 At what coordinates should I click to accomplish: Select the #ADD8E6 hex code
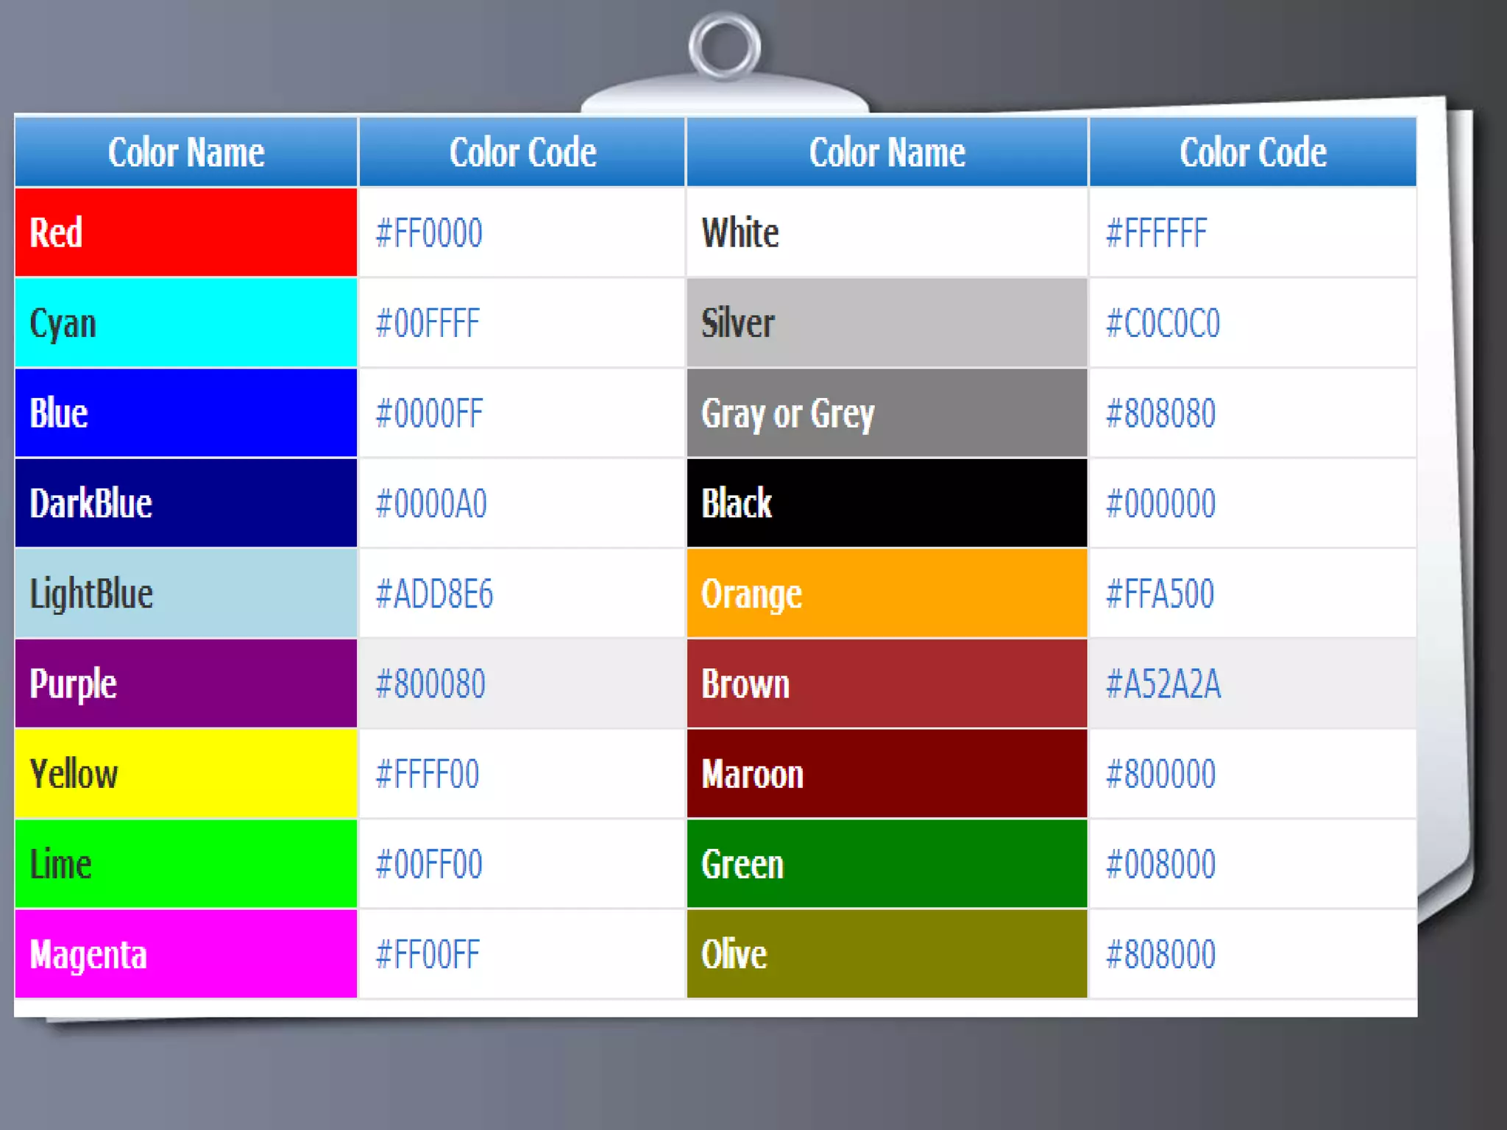click(434, 594)
